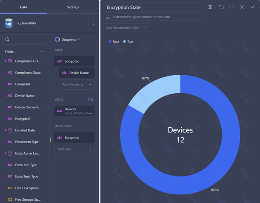Expand the Compliance Gra... date field
Viewport: 260px width, 203px height.
5,61
